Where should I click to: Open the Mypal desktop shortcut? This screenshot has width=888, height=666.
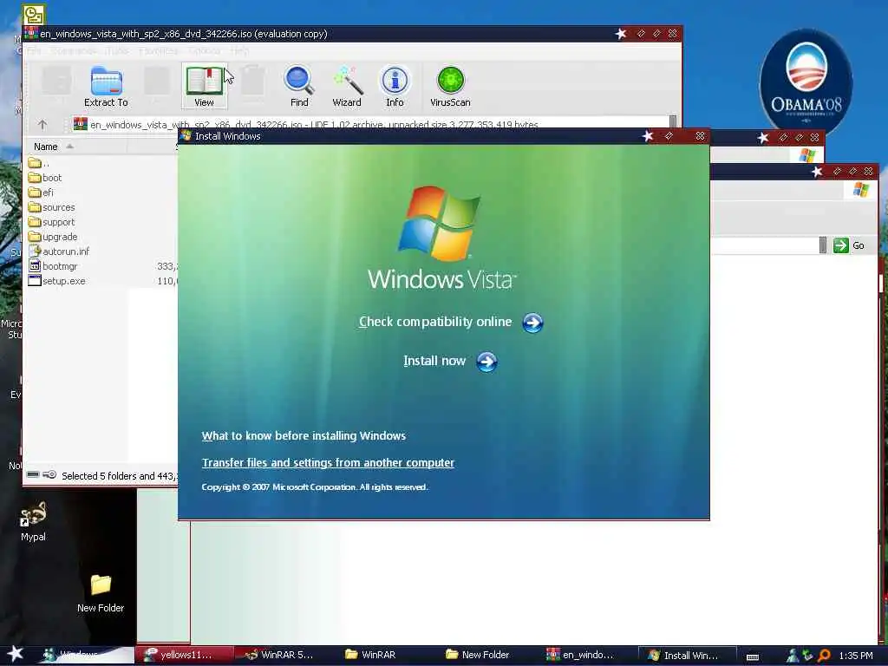(x=34, y=521)
